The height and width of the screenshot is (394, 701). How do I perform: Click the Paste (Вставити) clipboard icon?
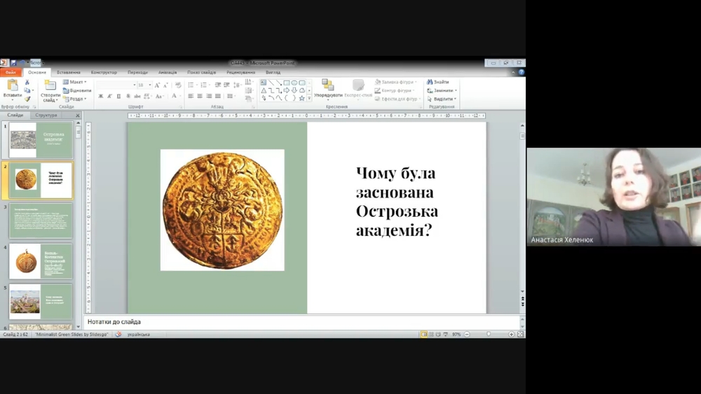click(x=12, y=87)
